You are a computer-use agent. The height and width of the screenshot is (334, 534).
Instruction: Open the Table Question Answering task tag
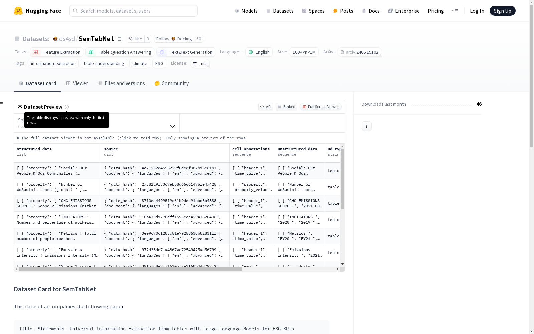pyautogui.click(x=120, y=52)
